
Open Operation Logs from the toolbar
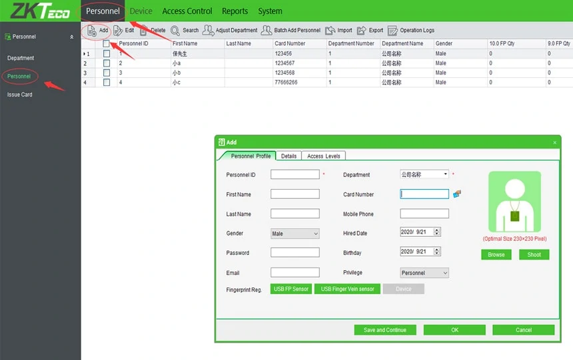coord(392,31)
